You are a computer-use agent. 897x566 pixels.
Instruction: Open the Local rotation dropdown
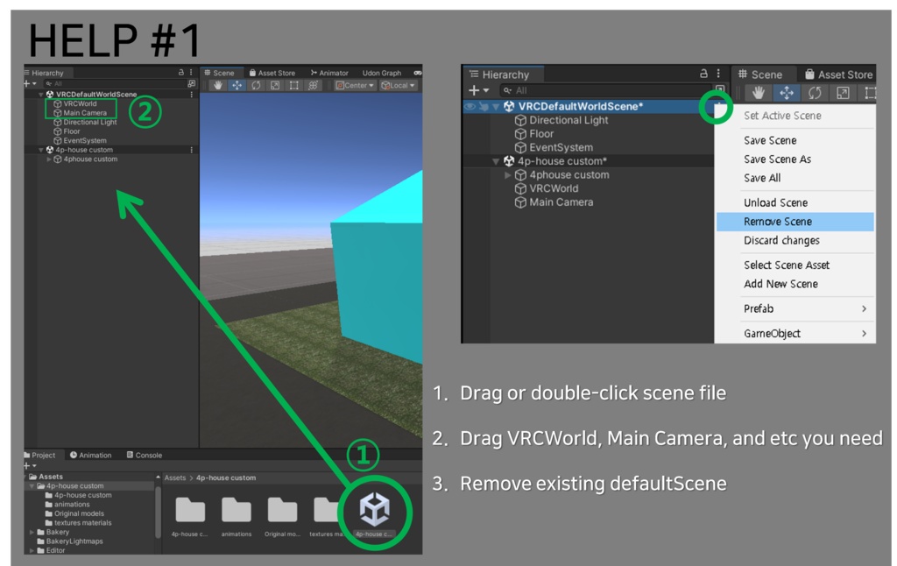click(399, 85)
